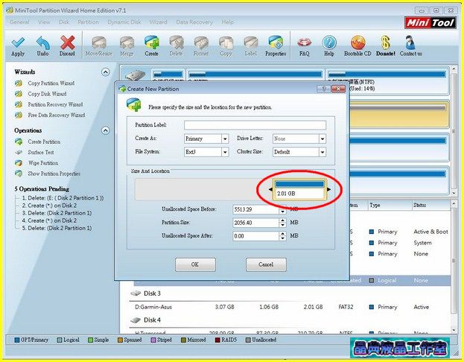This screenshot has height=362, width=464.
Task: Click the Help question mark icon
Action: pyautogui.click(x=329, y=42)
